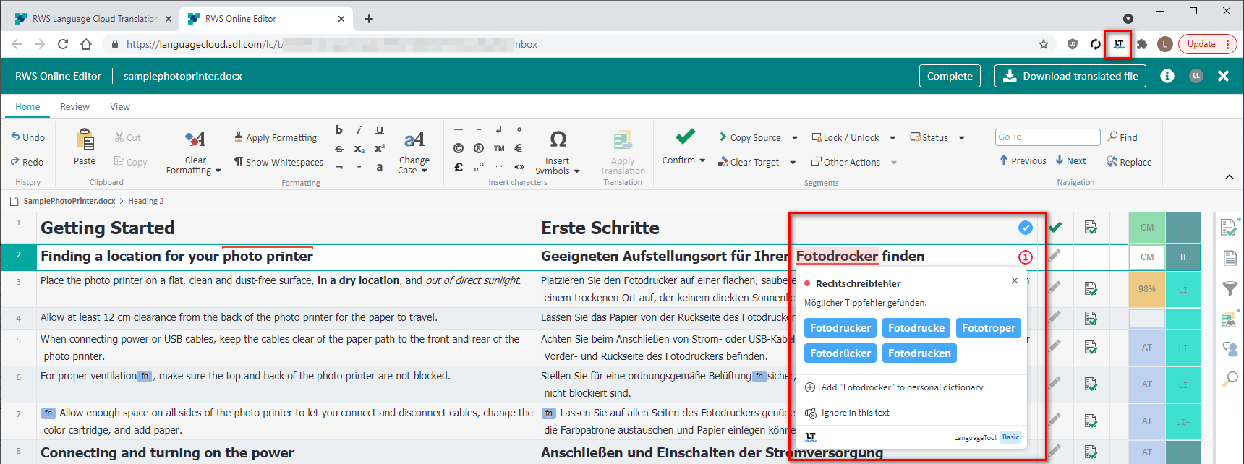
Task: Insert the euro currency symbol
Action: (519, 148)
